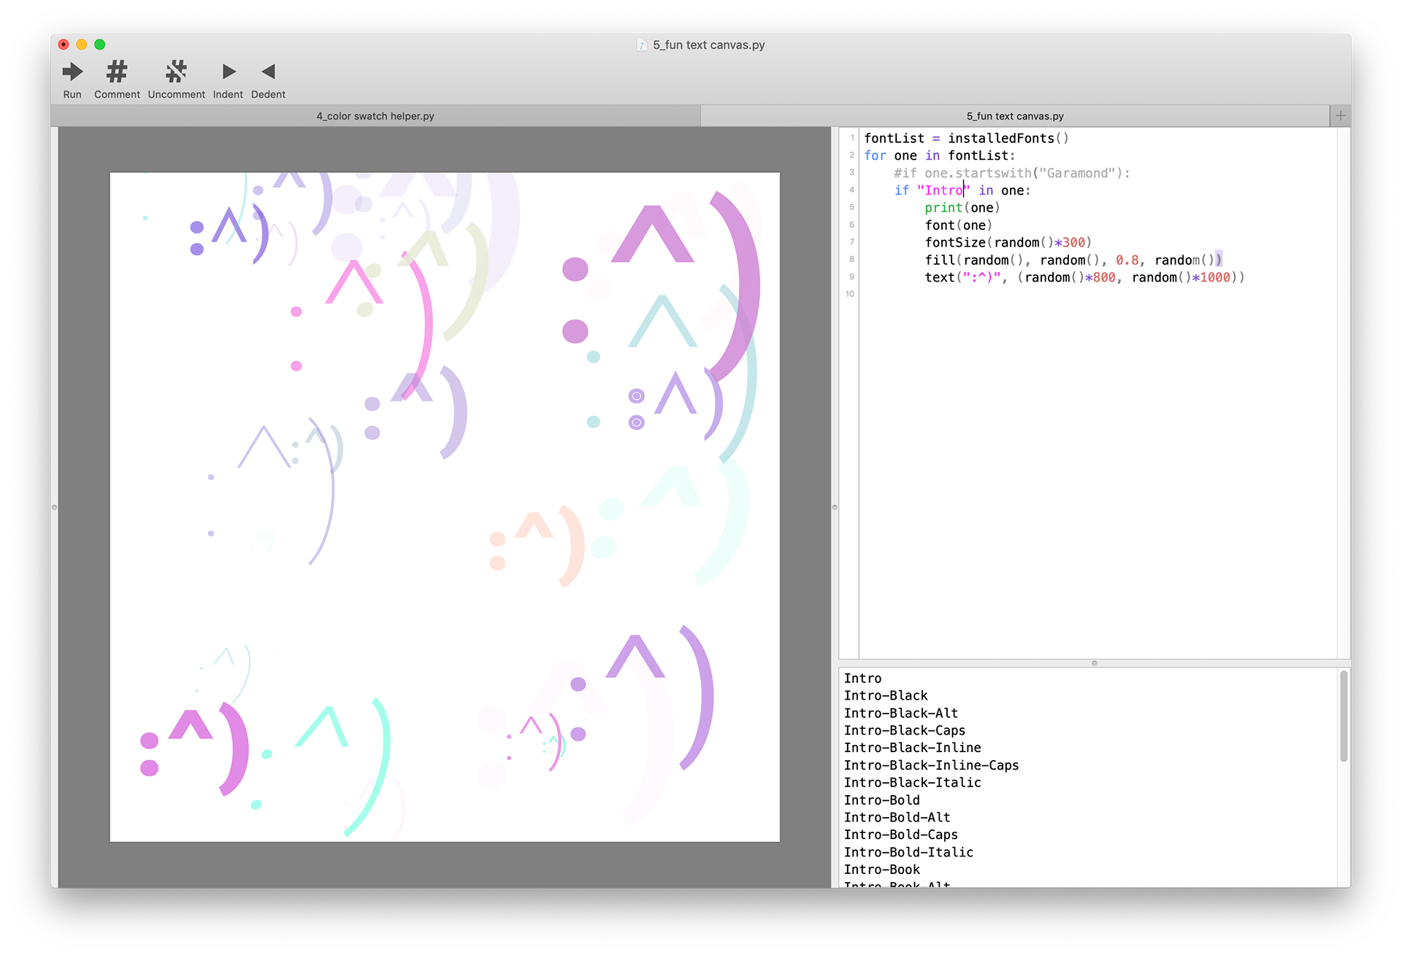Add a new tab with plus button
The width and height of the screenshot is (1402, 955).
tap(1340, 116)
